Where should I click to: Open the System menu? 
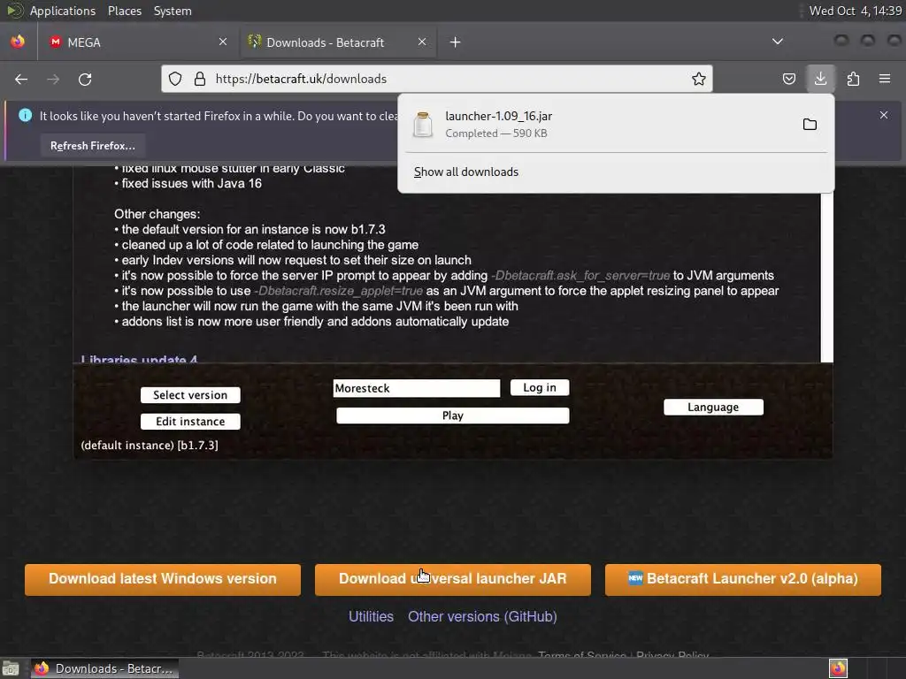(173, 11)
